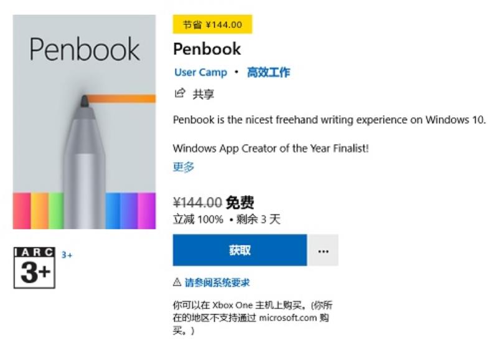Click the struck-through ¥144.00 original price

point(197,203)
